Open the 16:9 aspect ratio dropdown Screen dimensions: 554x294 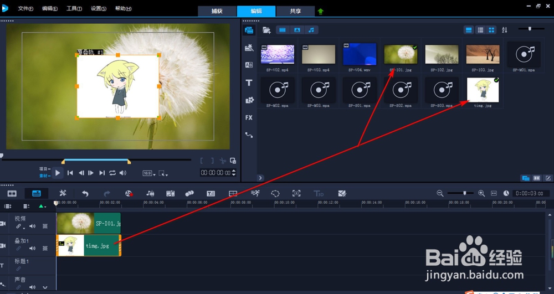148,173
